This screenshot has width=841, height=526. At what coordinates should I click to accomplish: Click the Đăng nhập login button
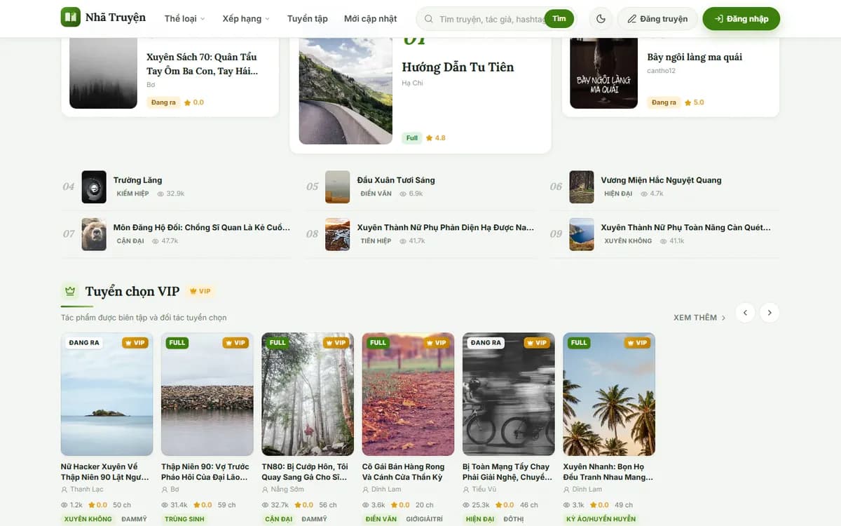coord(741,19)
